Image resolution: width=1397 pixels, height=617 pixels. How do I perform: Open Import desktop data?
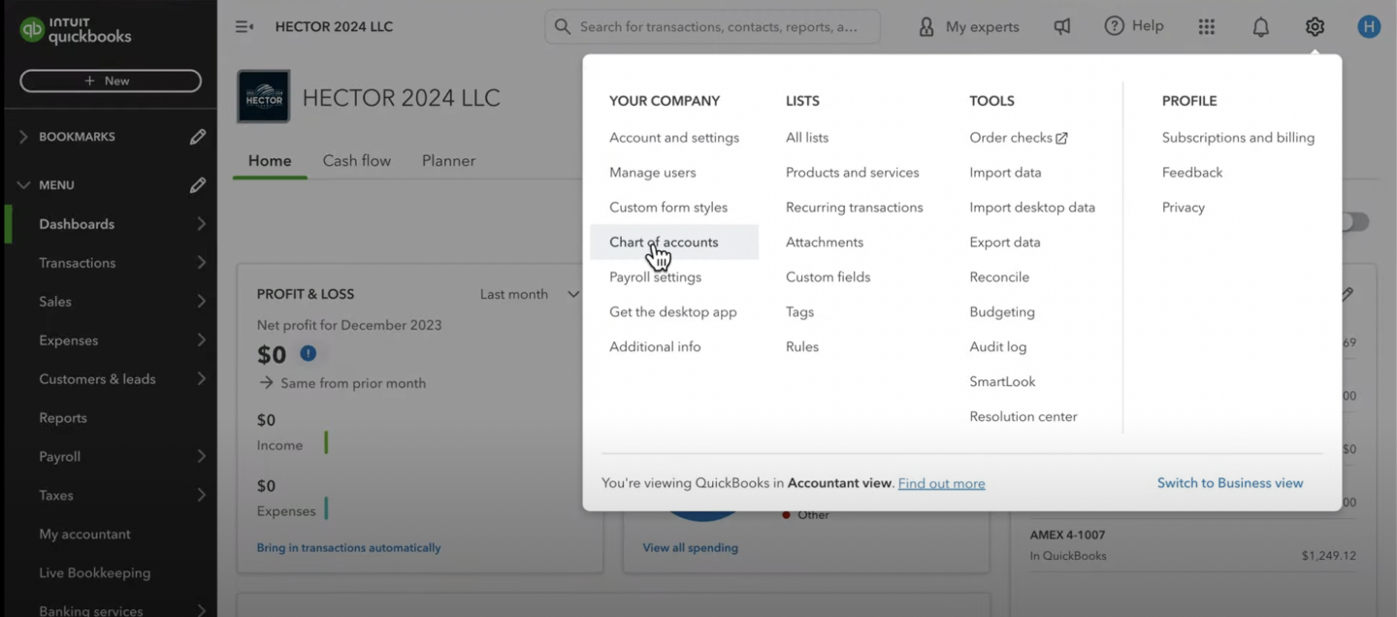(x=1032, y=208)
